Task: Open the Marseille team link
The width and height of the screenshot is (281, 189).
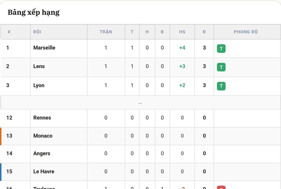Action: click(x=44, y=48)
